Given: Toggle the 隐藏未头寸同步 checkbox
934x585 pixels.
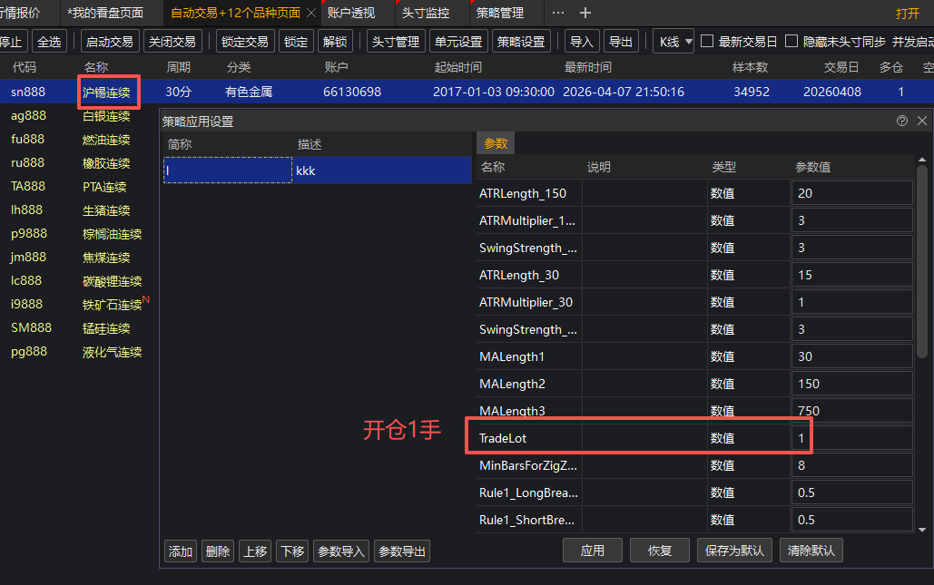Looking at the screenshot, I should (x=791, y=42).
